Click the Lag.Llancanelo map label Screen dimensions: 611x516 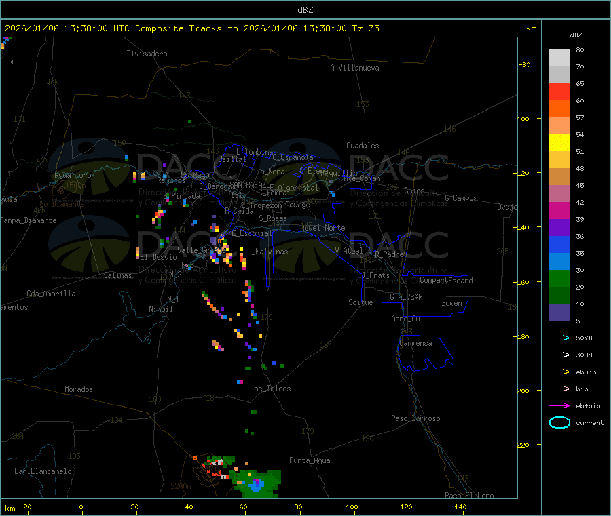click(x=43, y=471)
